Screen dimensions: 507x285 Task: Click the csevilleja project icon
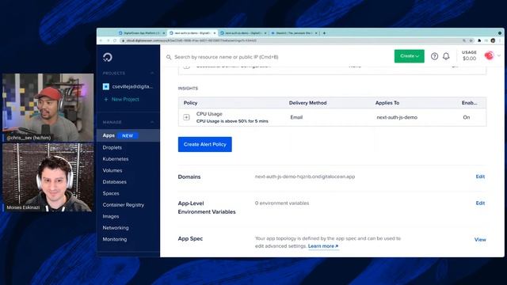click(x=105, y=86)
